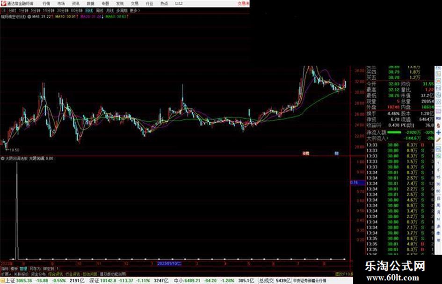This screenshot has height=284, width=442.
Task: Click the 周 shortcut in right sidebar
Action: tap(438, 206)
